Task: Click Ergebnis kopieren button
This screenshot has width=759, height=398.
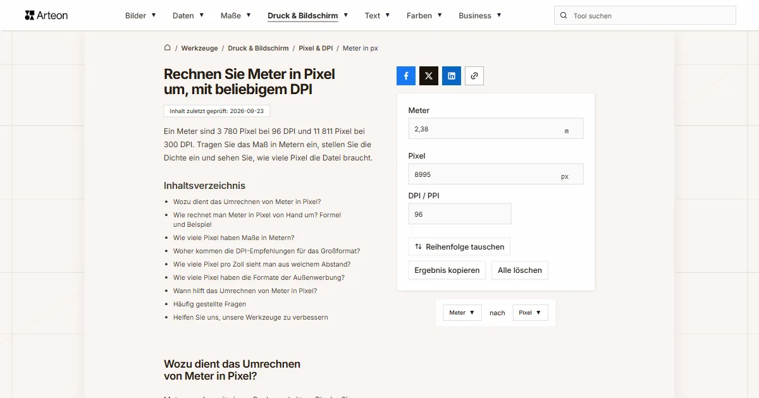Action: coord(447,270)
